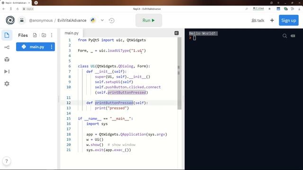Click the EvilVitalAdvance repl name
Screen dimensions: 303x170
coord(72,20)
